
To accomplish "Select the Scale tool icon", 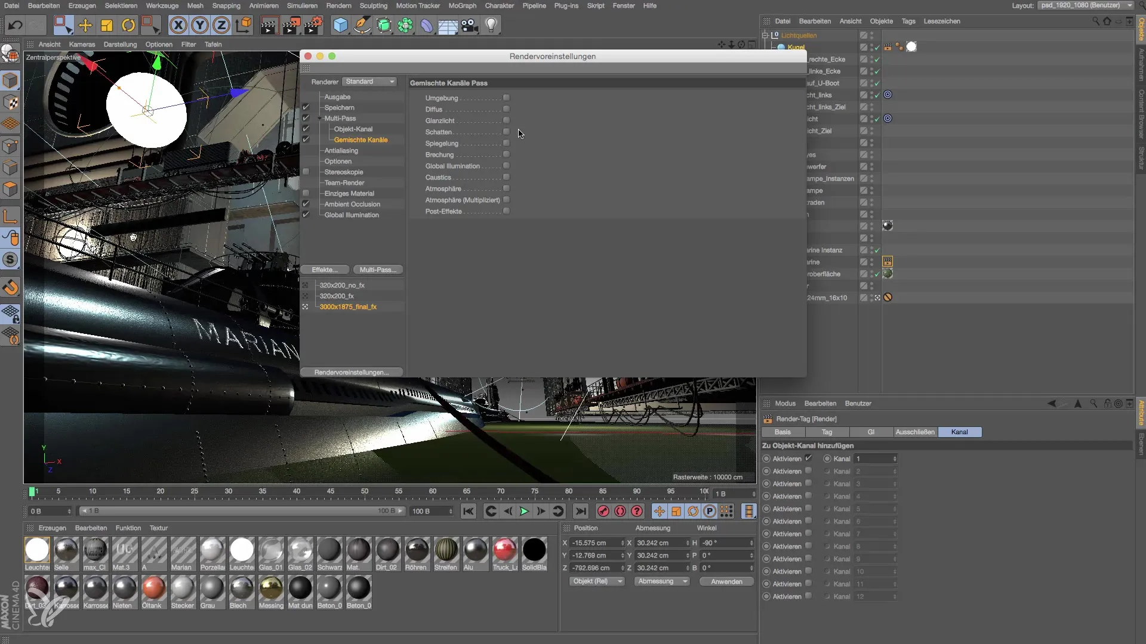I will 107,25.
